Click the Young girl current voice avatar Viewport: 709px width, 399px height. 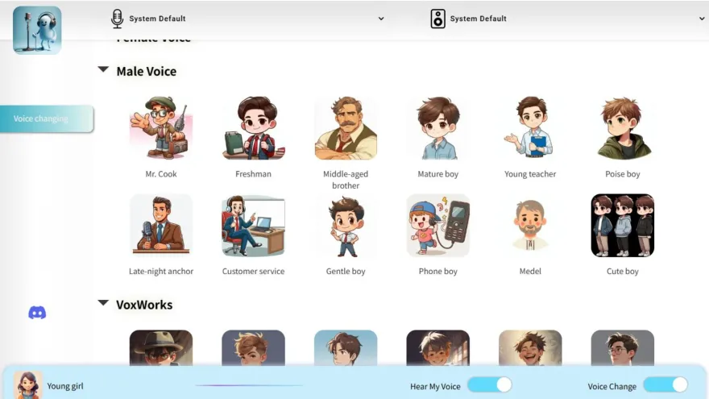[27, 385]
